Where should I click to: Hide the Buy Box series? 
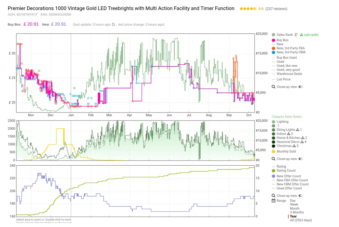click(280, 40)
